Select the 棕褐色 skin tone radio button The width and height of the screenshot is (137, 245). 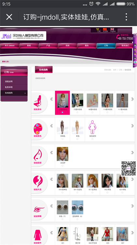(62, 139)
